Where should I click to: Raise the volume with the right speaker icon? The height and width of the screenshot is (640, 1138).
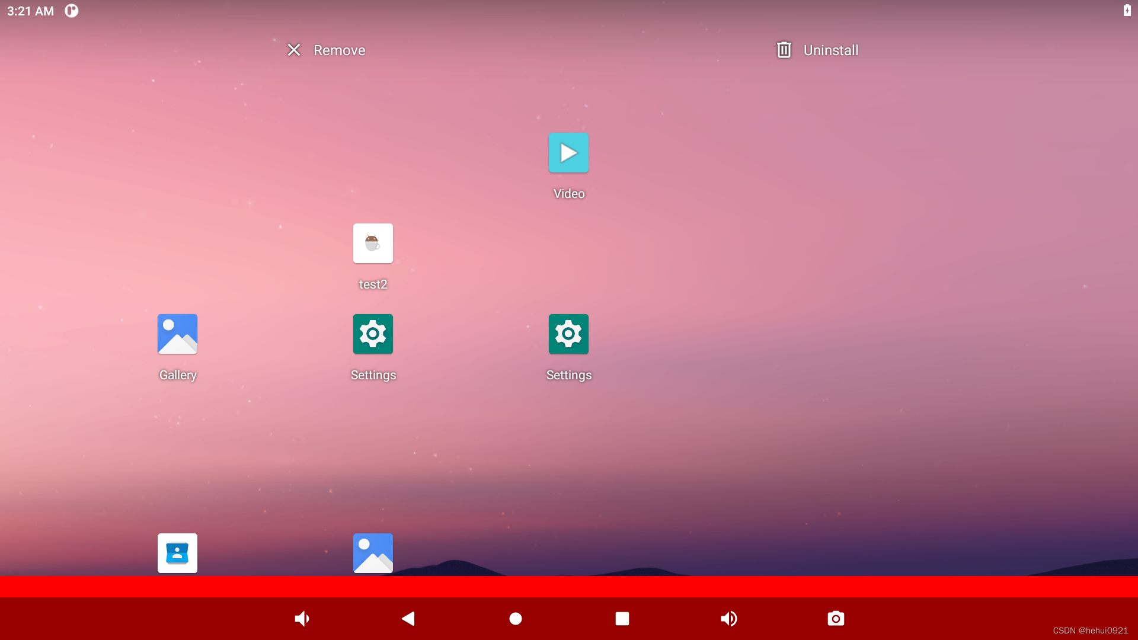729,618
